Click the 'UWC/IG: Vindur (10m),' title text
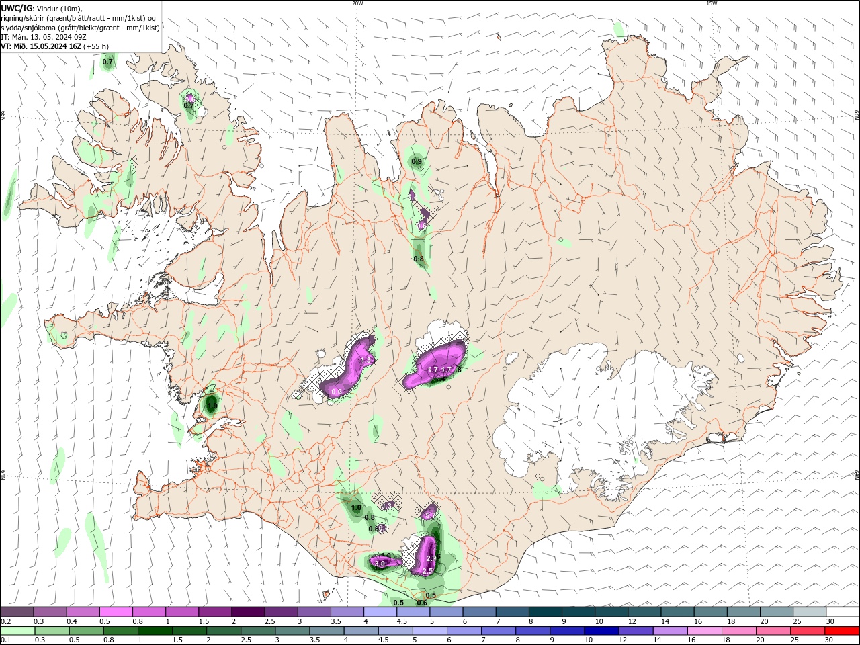860x645 pixels. [41, 8]
